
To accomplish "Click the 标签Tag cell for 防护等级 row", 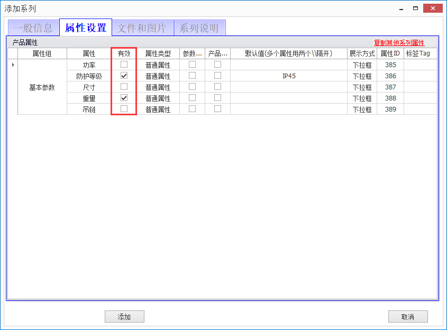I will [x=420, y=76].
